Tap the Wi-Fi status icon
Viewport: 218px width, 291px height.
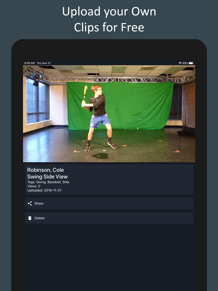[180, 63]
